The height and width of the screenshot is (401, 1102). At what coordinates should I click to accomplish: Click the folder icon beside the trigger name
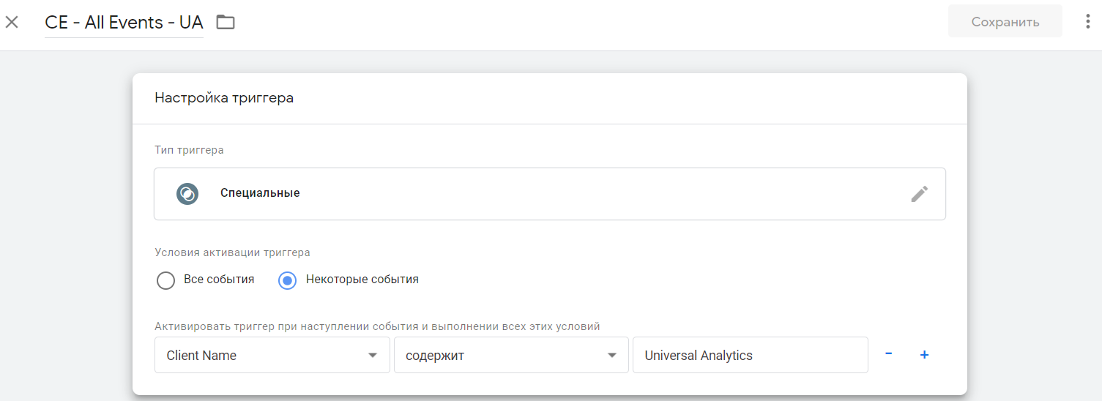click(226, 22)
